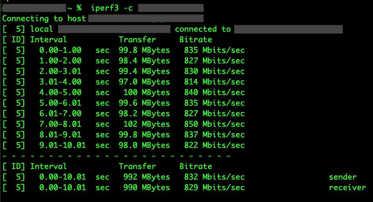Click the top Bitrate column header
This screenshot has width=373, height=202.
pos(195,40)
